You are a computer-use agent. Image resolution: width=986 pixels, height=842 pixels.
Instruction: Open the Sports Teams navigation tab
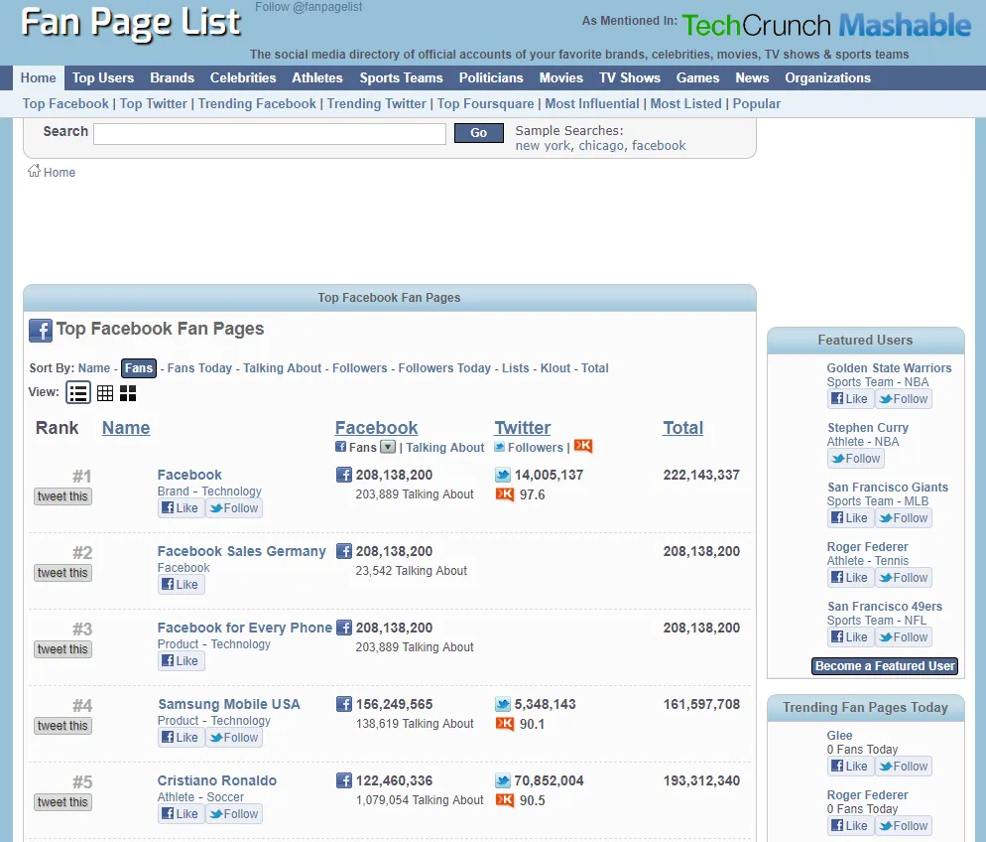(x=401, y=78)
